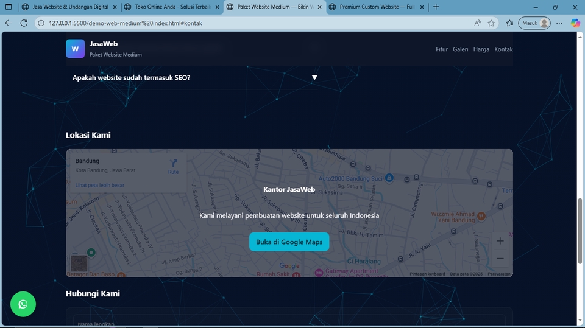
Task: Open the Harga navigation link
Action: (x=481, y=49)
